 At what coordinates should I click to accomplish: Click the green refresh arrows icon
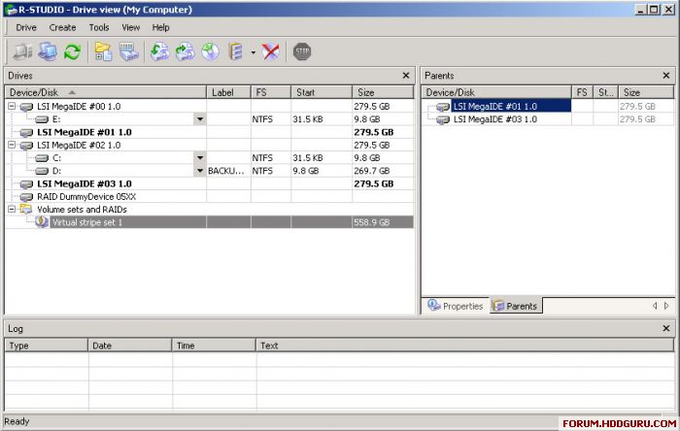pyautogui.click(x=73, y=52)
